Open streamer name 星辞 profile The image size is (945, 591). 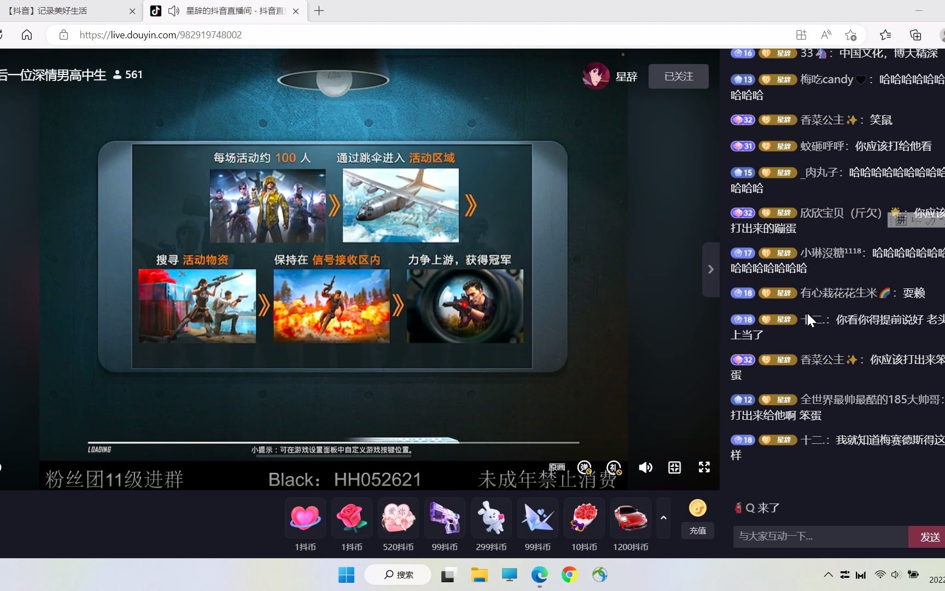tap(627, 77)
